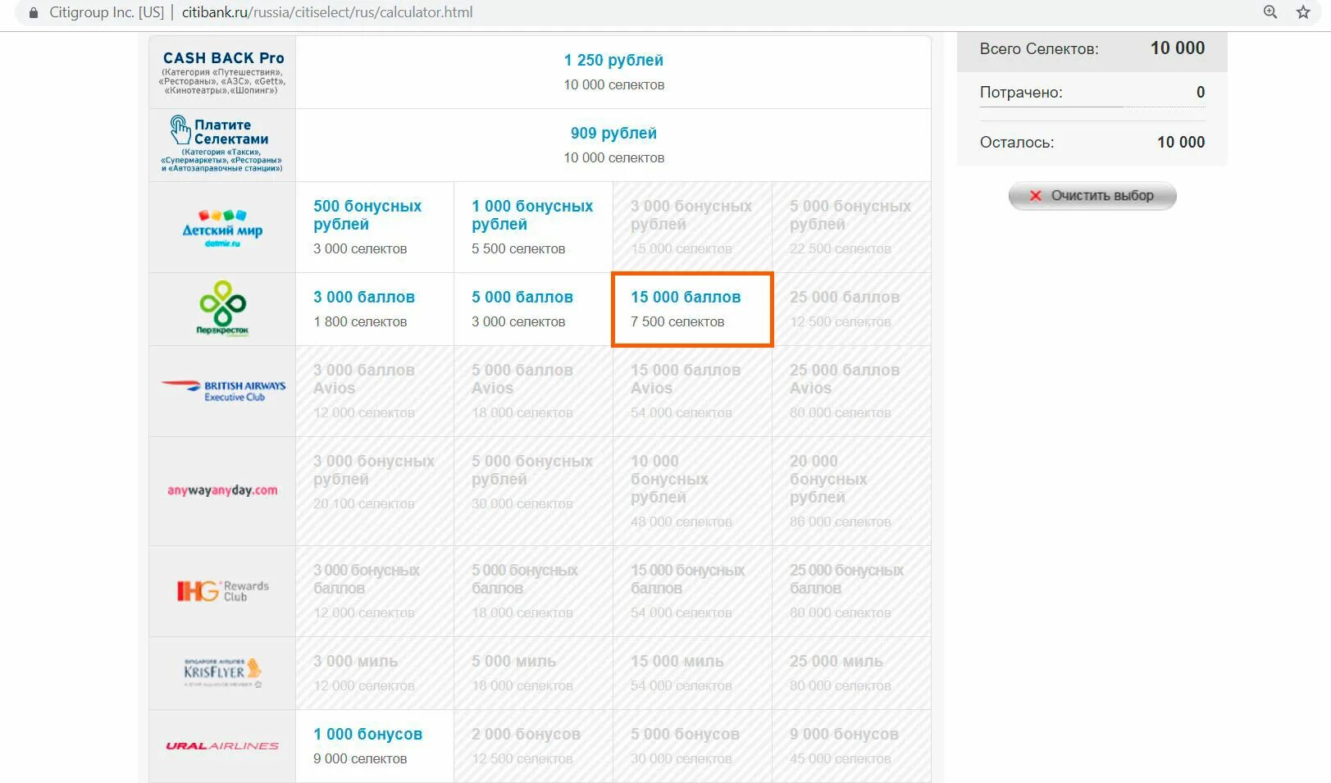1331x783 pixels.
Task: Select Перекрёсток 5 000 баллов option
Action: 533,309
